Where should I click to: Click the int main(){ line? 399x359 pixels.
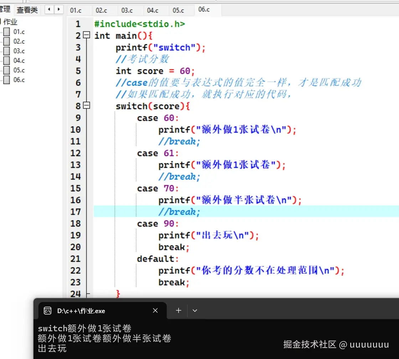click(x=123, y=36)
